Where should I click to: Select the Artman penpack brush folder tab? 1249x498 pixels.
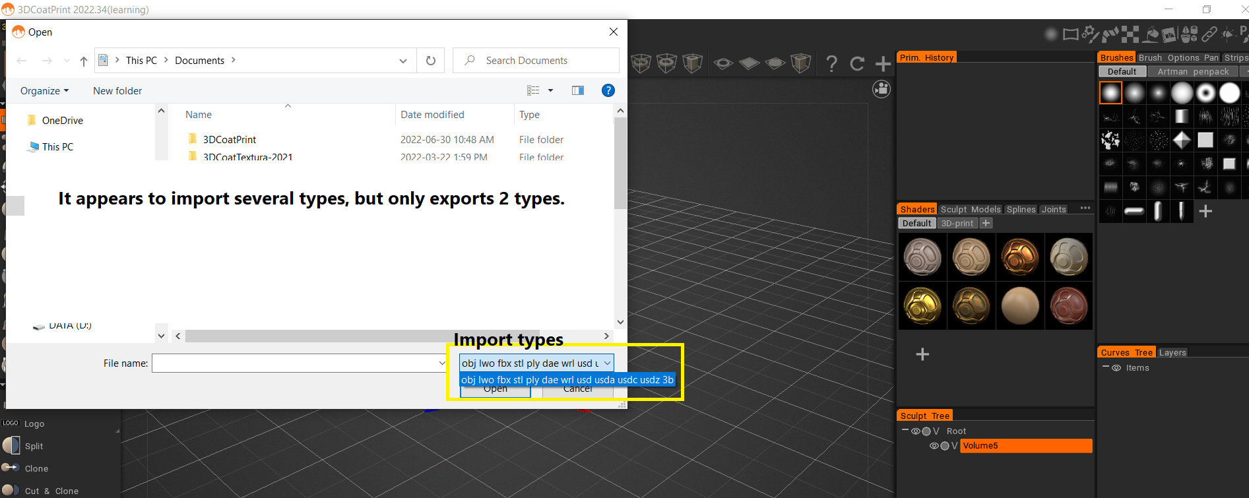coord(1193,71)
